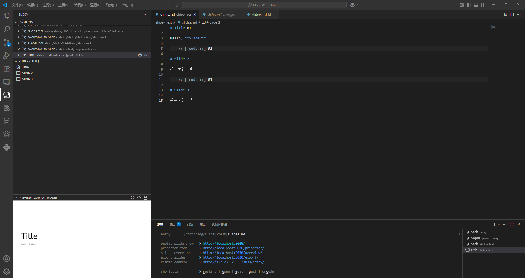The width and height of the screenshot is (525, 278).
Task: Open the Explorer view in activity bar
Action: pos(7,16)
